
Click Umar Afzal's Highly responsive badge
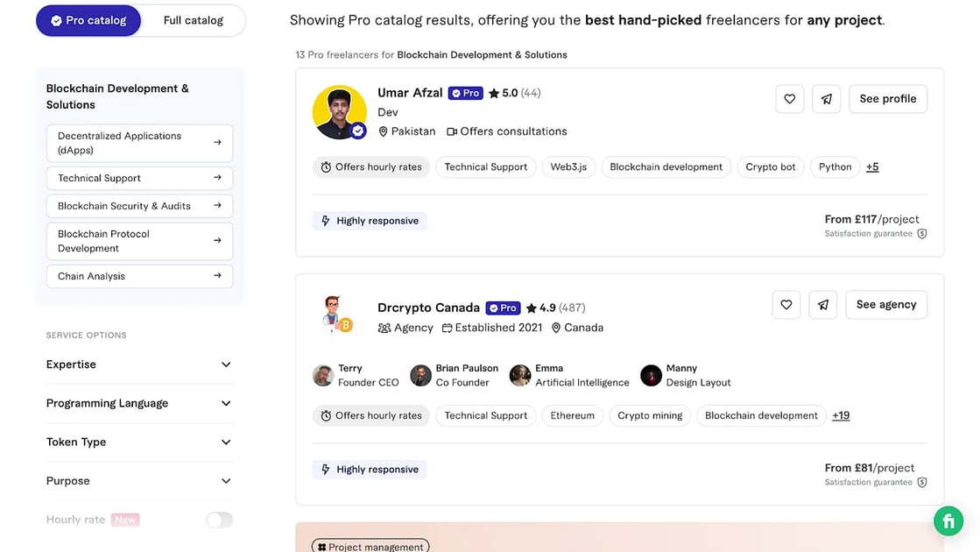pyautogui.click(x=370, y=221)
